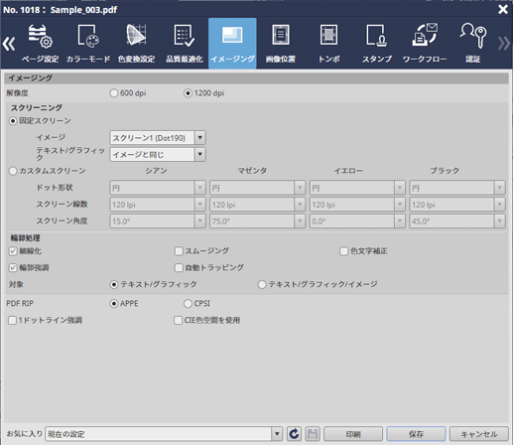Click the キャンセル cancel button
Image resolution: width=513 pixels, height=445 pixels.
tap(479, 434)
